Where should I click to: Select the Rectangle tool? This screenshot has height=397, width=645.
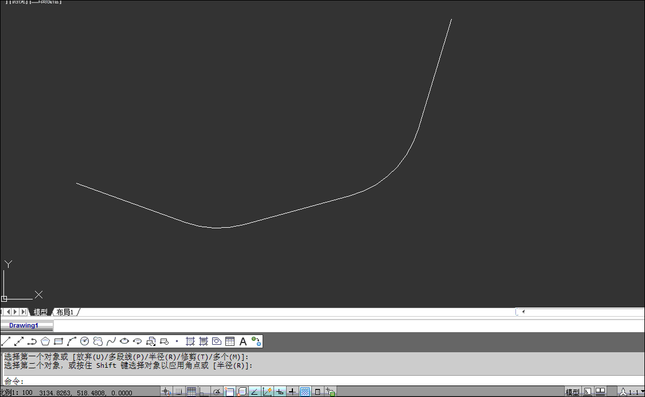click(x=58, y=341)
